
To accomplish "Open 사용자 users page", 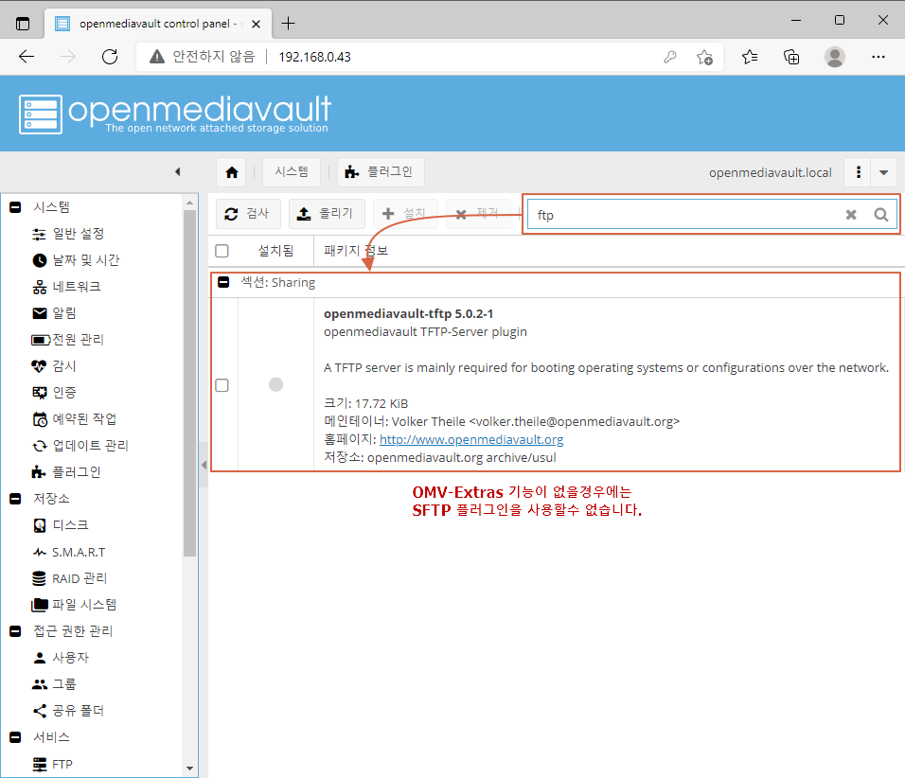I will 61,658.
